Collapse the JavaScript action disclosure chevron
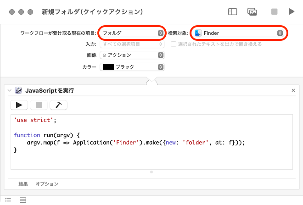 [9, 91]
